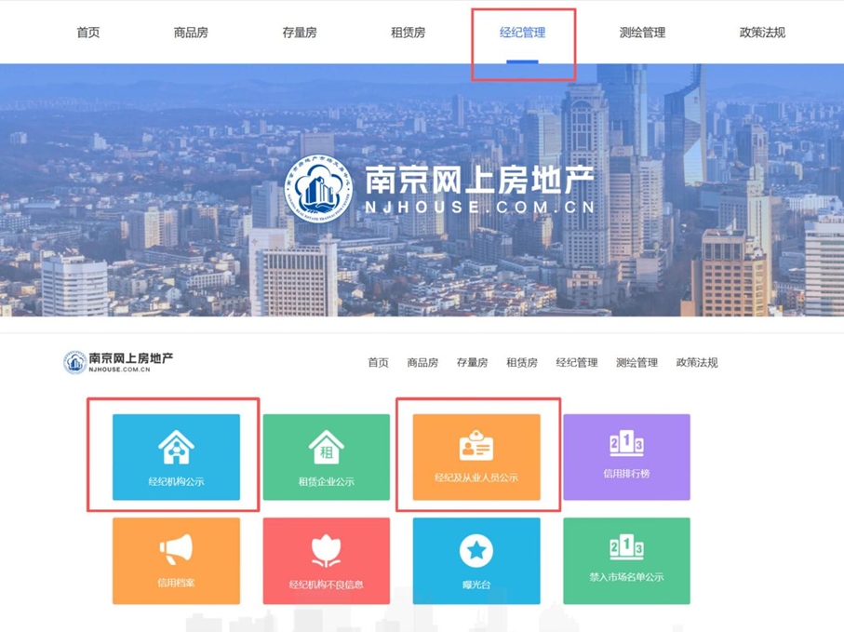Click the 存量房 link in lower menu
Viewport: 844px width, 632px height.
point(472,362)
